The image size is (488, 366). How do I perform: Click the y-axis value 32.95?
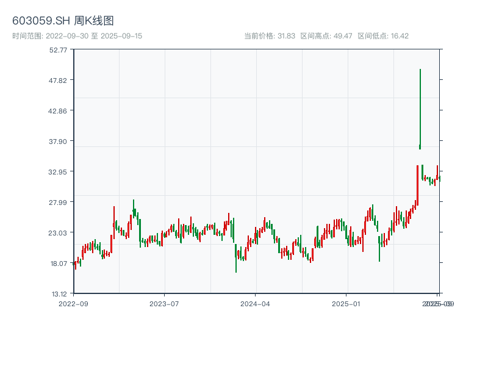tap(57, 172)
